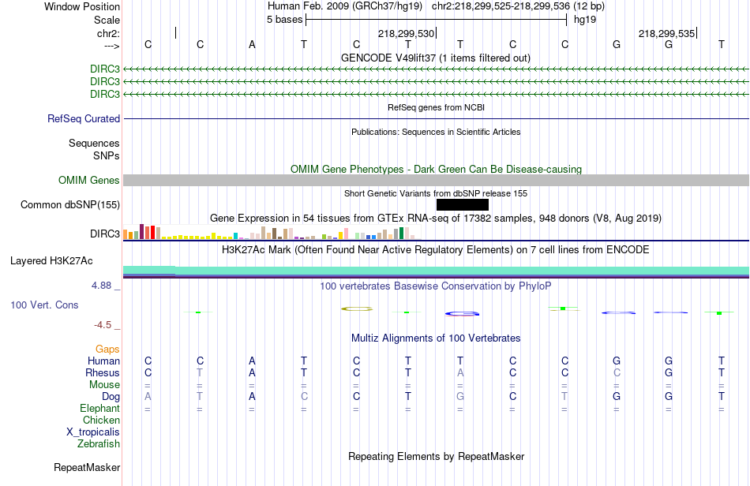Click the Scale label

click(107, 20)
